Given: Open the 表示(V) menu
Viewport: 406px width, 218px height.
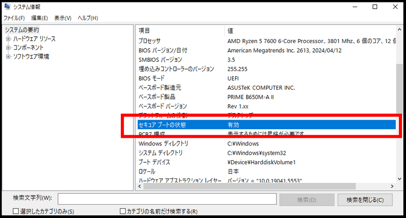Looking at the screenshot, I should 62,18.
